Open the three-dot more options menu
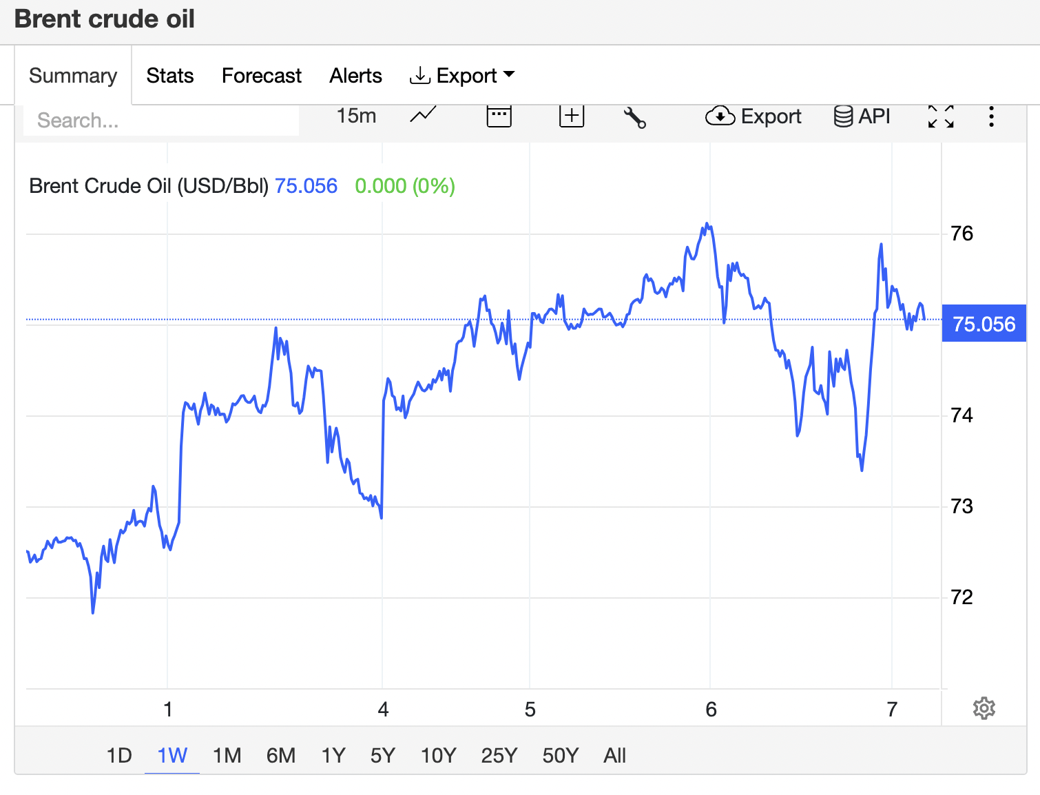The image size is (1040, 795). 991,116
